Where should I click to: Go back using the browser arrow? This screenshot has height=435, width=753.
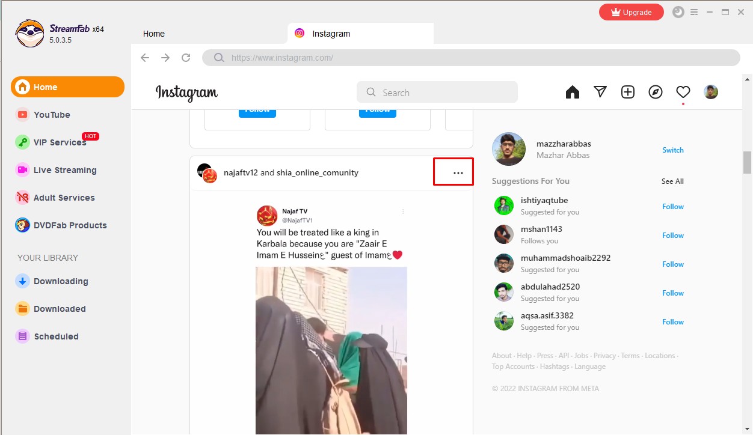145,58
